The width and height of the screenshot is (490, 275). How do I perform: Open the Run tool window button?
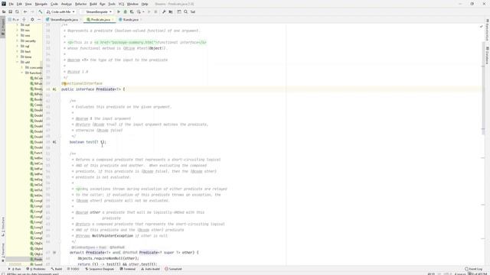(15, 269)
